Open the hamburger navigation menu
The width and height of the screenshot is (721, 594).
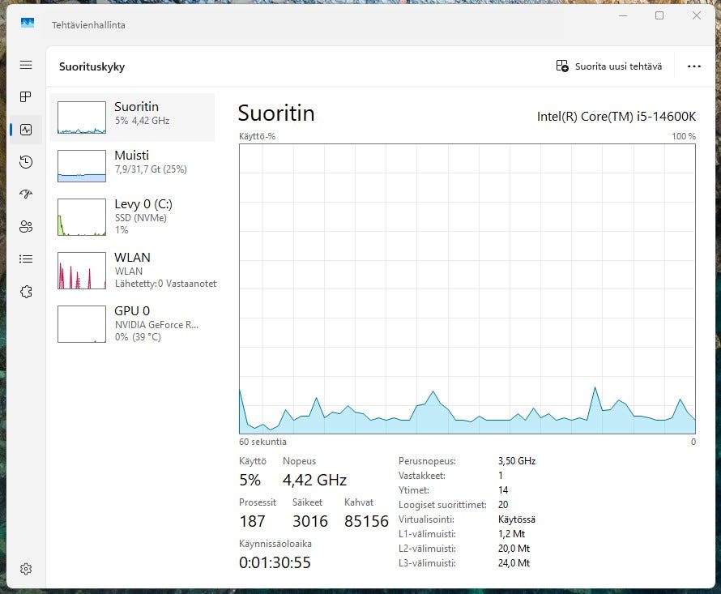tap(26, 65)
